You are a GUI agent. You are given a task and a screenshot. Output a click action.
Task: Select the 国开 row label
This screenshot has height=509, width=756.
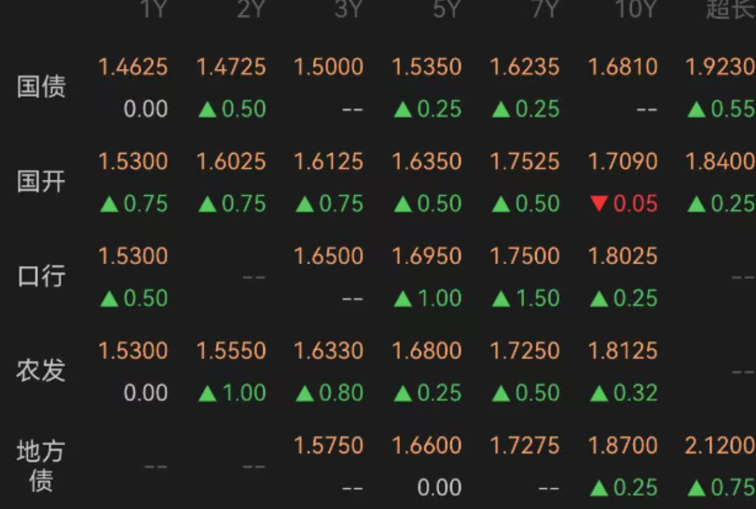click(41, 182)
